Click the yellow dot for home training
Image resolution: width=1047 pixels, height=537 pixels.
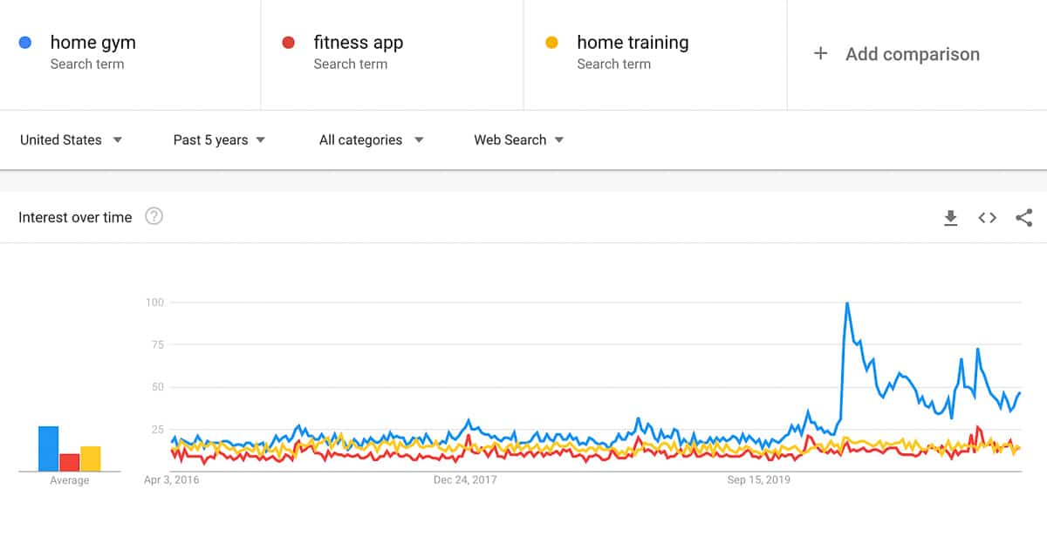point(552,42)
